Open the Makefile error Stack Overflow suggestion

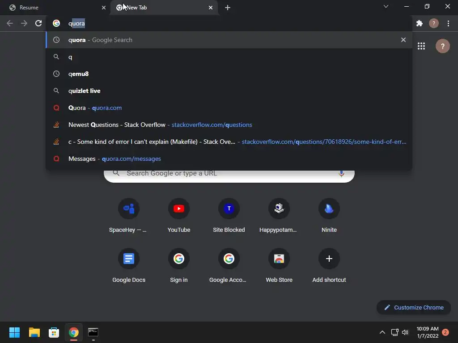pos(229,142)
